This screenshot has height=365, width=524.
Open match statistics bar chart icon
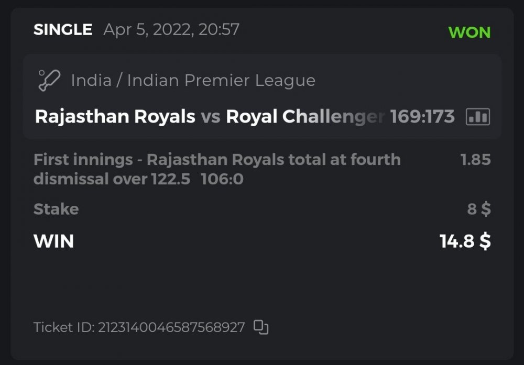coord(477,117)
